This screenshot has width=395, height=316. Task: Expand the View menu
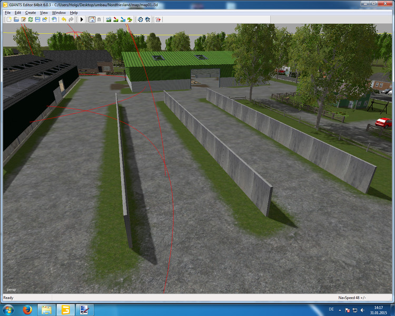44,12
